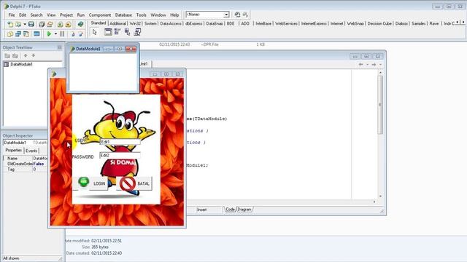Open the Help Contents book icon
This screenshot has height=262, width=467.
(80, 24)
